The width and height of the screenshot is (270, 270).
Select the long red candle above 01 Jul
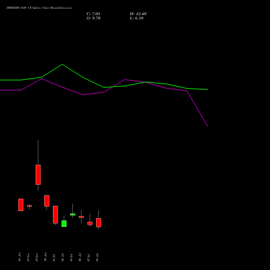coord(56,214)
